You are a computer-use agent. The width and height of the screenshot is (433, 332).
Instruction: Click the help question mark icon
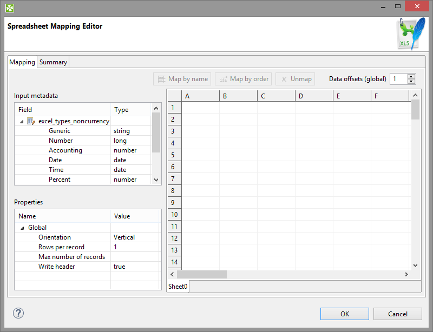coord(18,313)
